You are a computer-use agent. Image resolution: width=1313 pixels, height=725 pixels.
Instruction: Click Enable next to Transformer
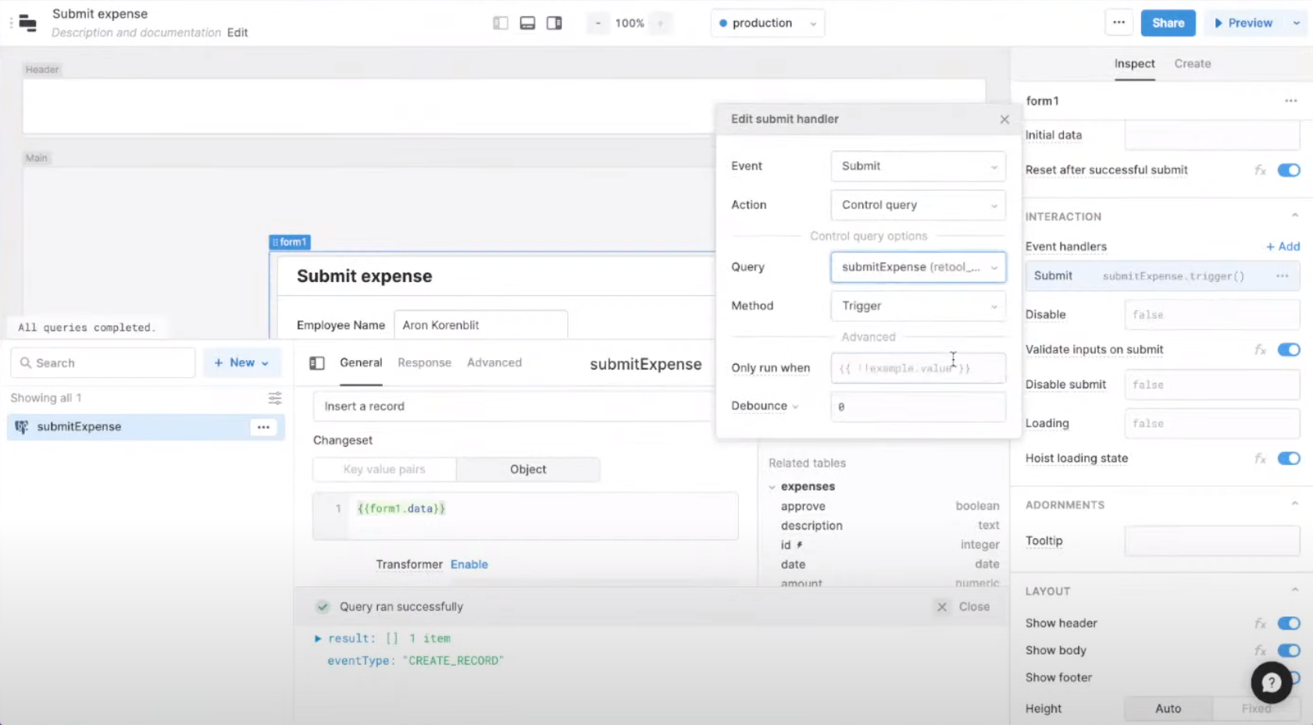pyautogui.click(x=469, y=564)
